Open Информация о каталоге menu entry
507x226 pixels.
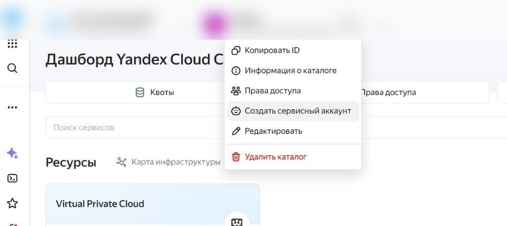(293, 70)
